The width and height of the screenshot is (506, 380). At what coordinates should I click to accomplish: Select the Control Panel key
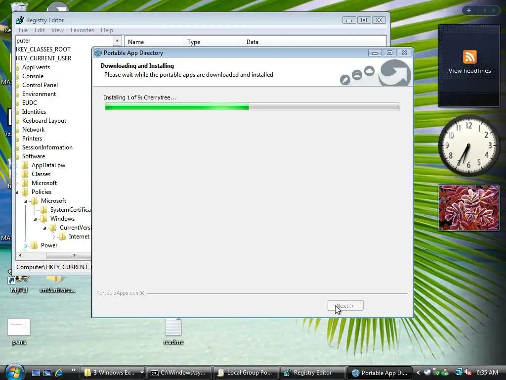pyautogui.click(x=40, y=85)
